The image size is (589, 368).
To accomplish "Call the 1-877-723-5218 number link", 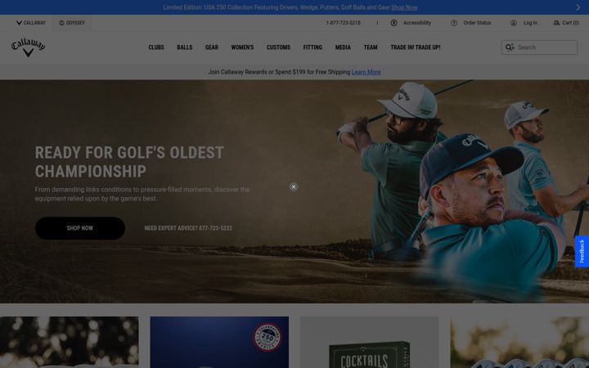I will point(343,23).
